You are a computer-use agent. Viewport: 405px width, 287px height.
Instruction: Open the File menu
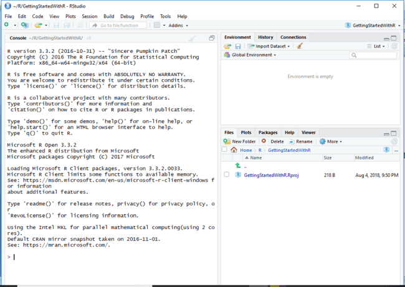click(8, 16)
